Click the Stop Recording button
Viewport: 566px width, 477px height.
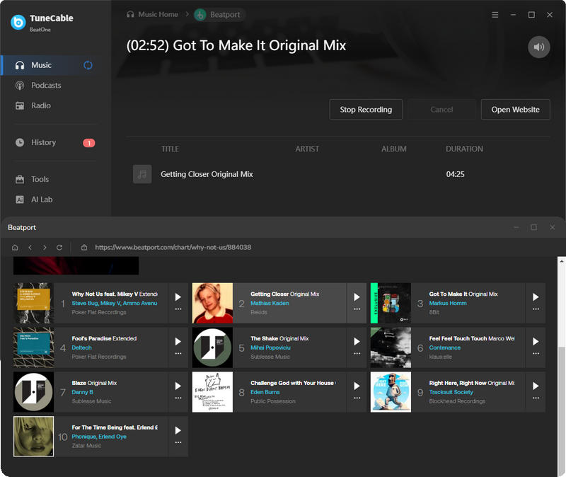pyautogui.click(x=366, y=110)
